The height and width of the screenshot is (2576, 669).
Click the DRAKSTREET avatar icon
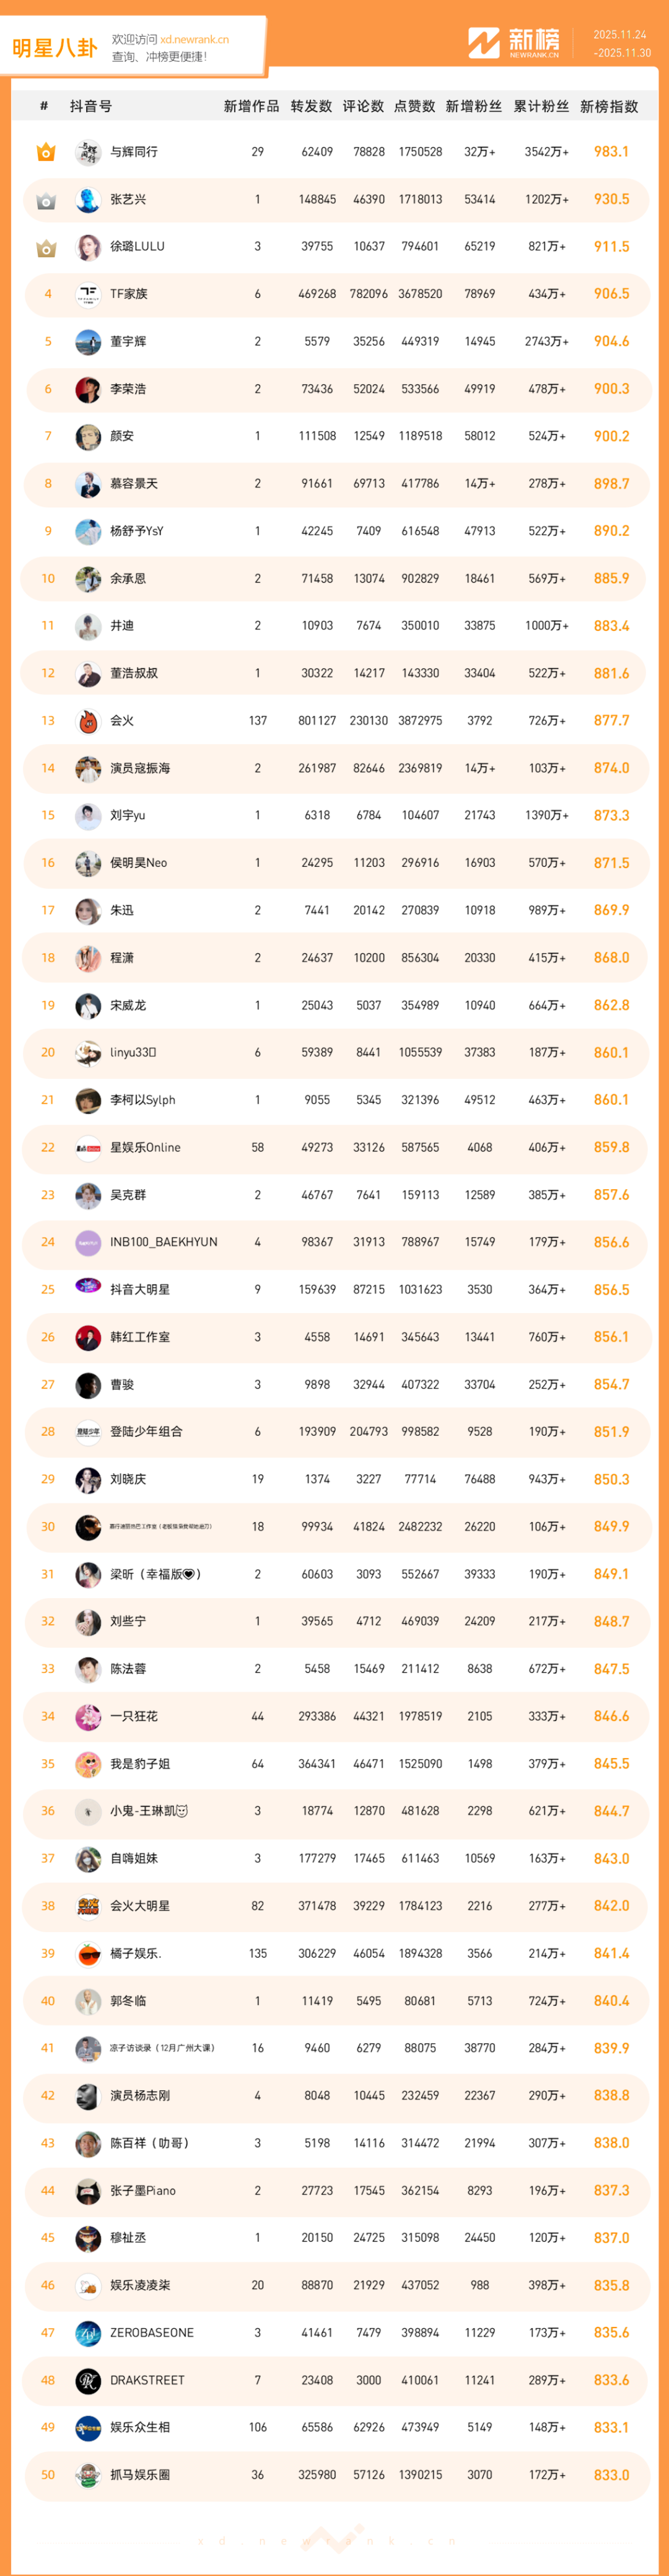(x=88, y=2381)
